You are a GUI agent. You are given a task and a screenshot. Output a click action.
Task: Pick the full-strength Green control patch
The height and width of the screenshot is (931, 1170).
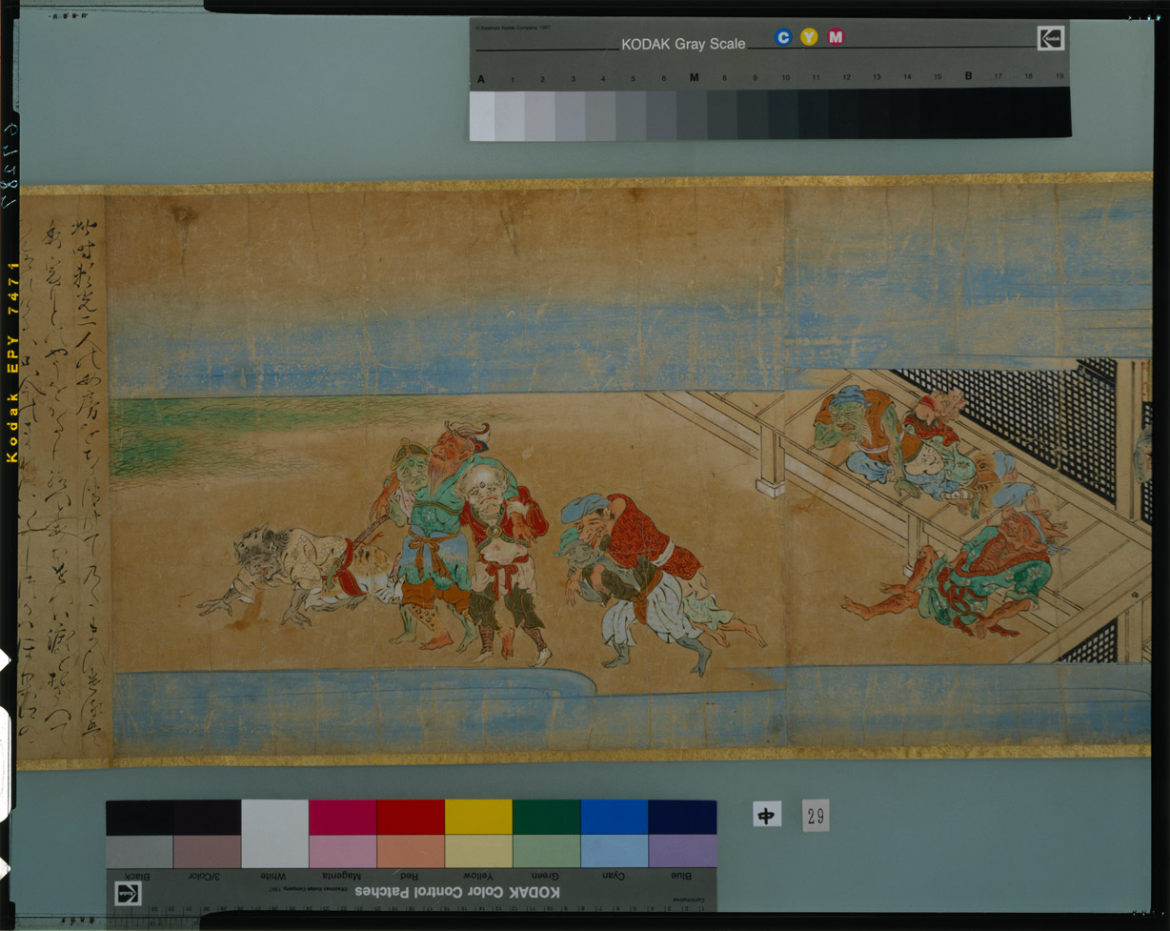pyautogui.click(x=546, y=818)
